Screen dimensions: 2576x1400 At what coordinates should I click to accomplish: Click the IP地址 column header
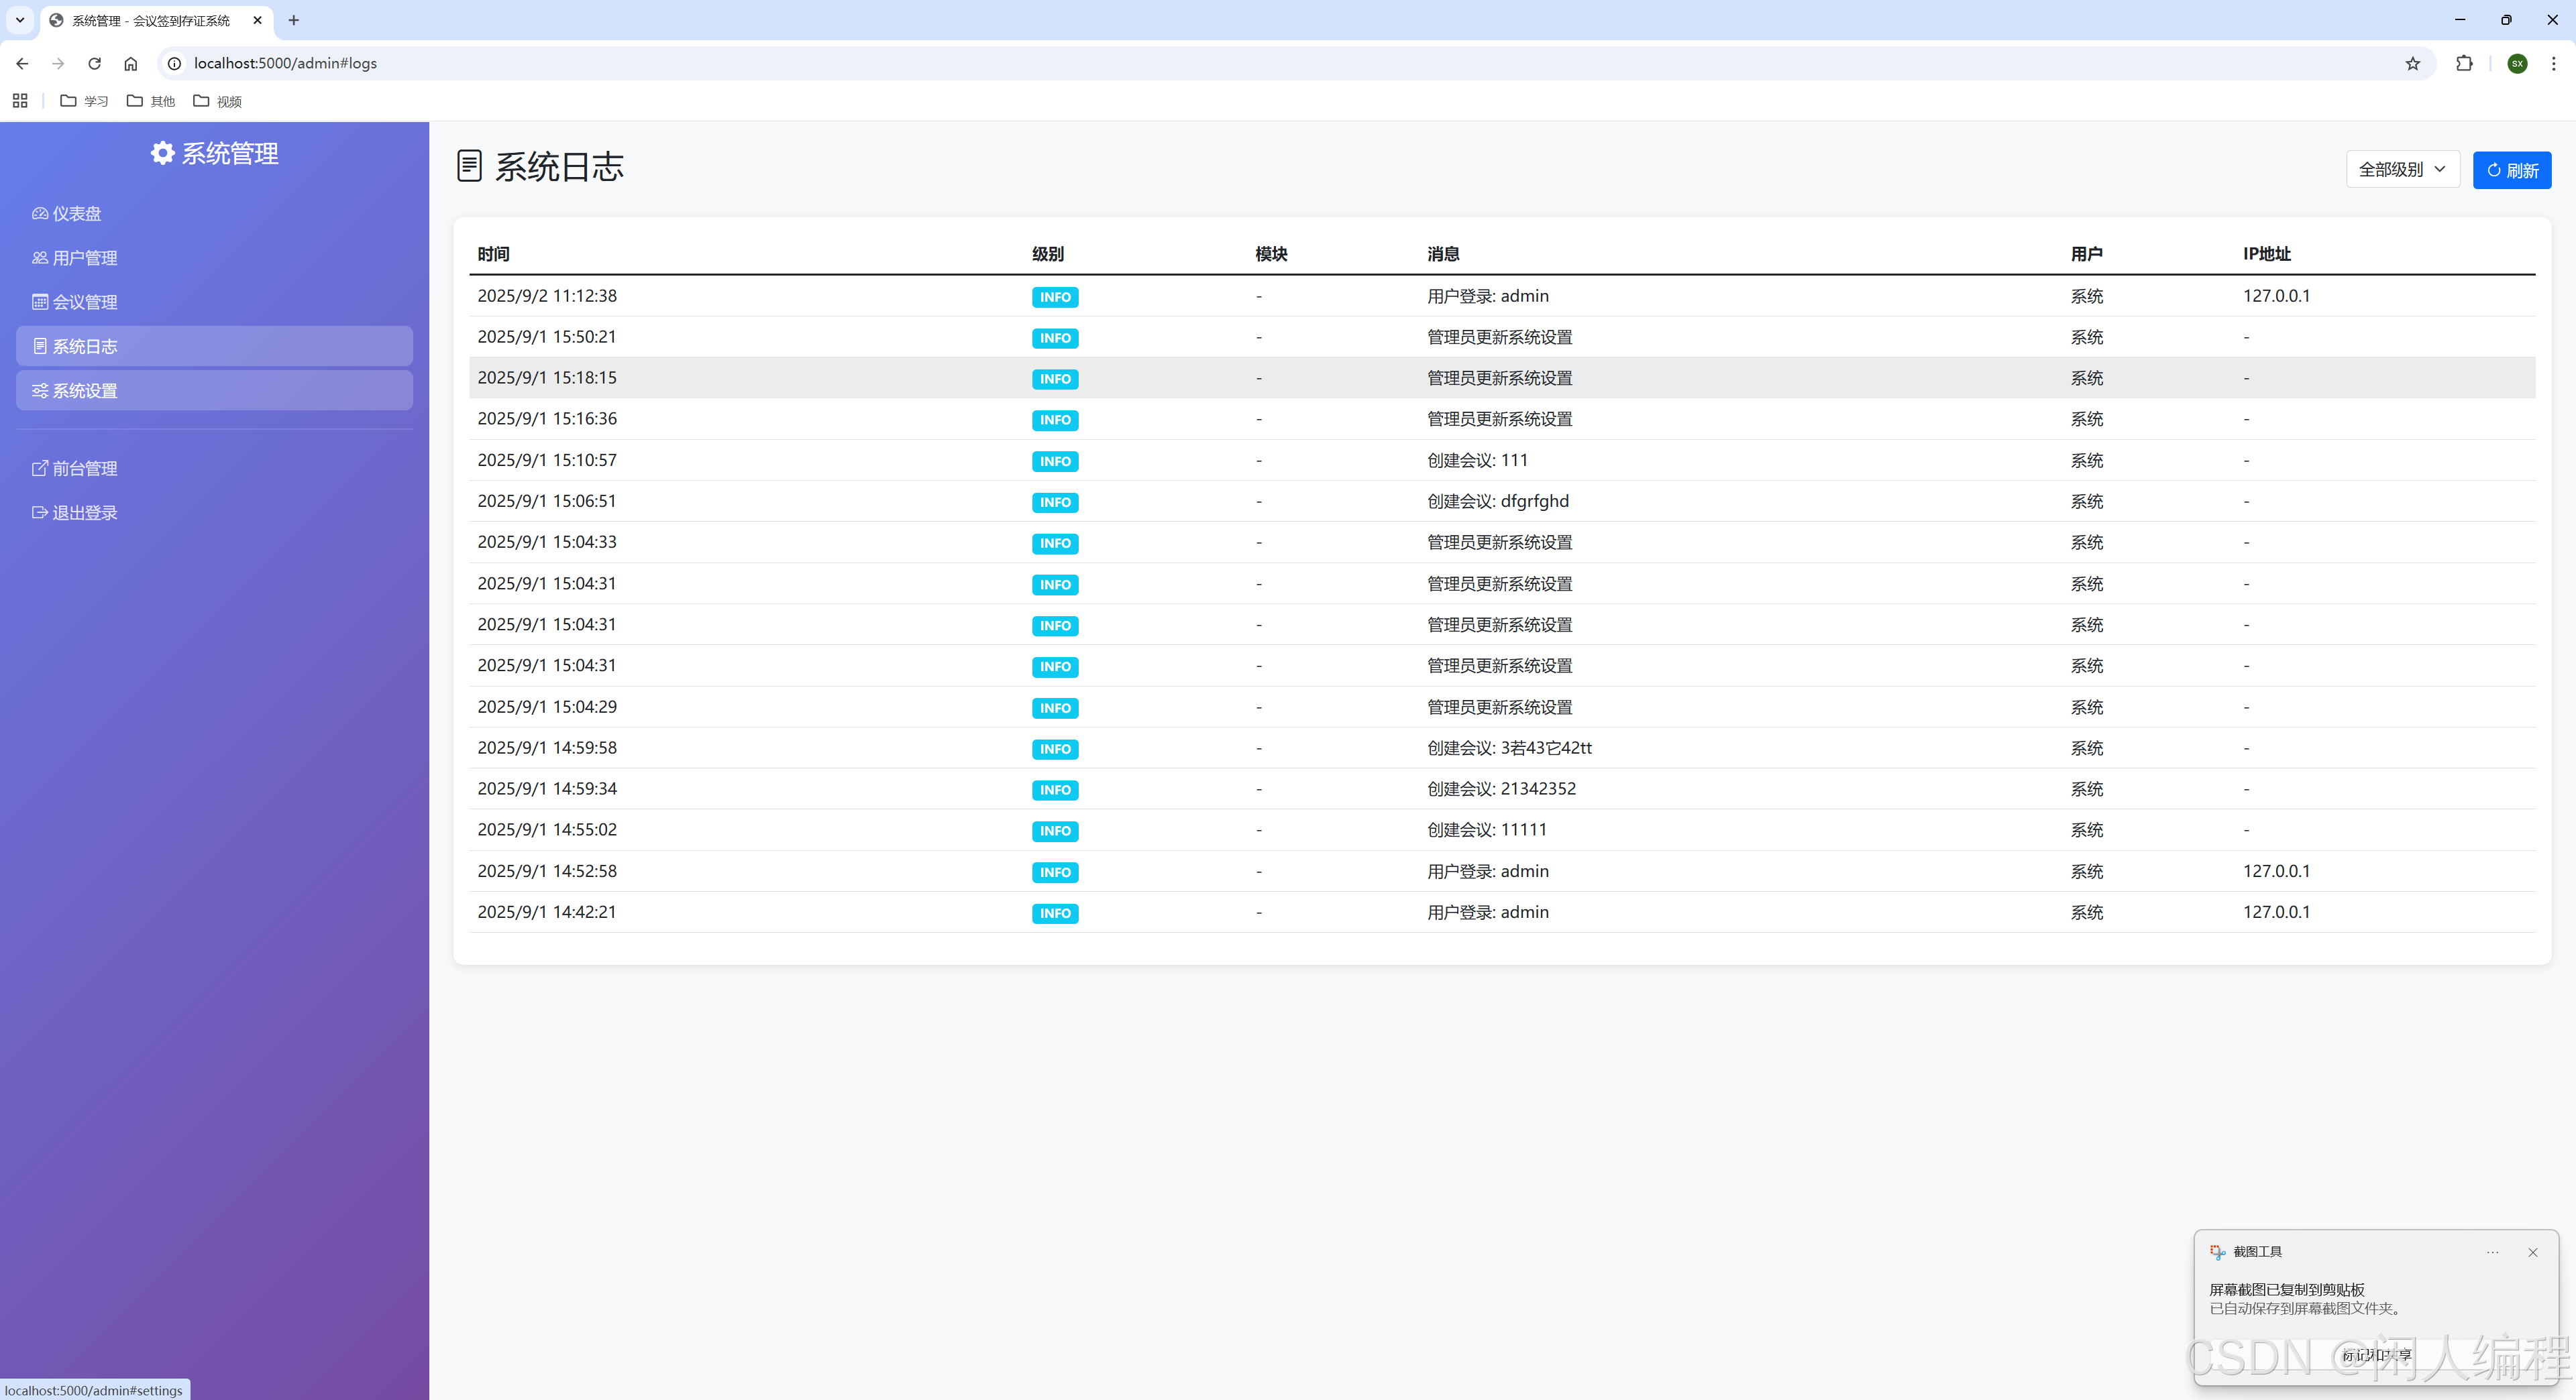coord(2267,254)
